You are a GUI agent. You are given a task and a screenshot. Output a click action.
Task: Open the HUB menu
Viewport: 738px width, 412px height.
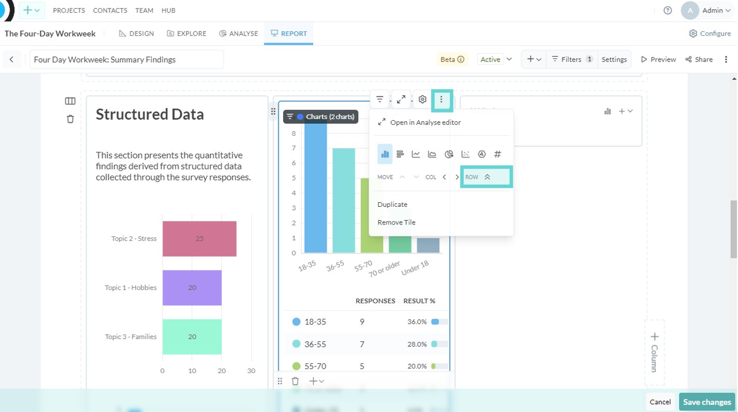[168, 10]
